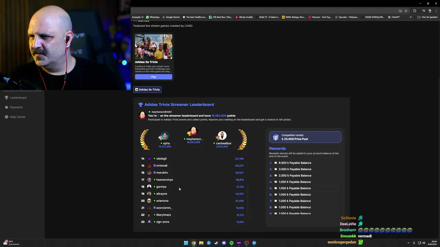Open the SEÇİM SONUÇLARI bookmark

tap(373, 17)
